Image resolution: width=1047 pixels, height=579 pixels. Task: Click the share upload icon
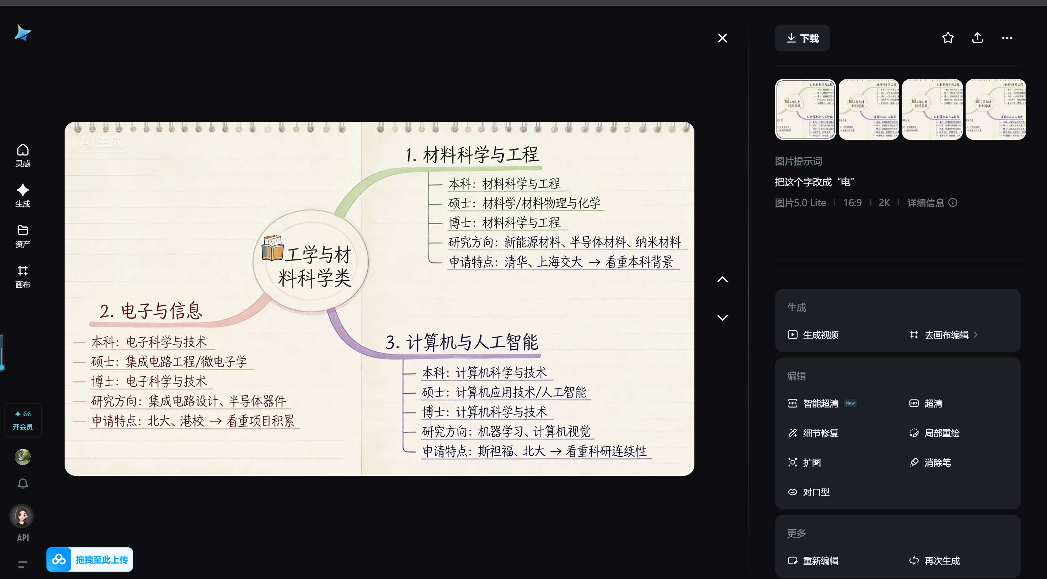pos(977,38)
